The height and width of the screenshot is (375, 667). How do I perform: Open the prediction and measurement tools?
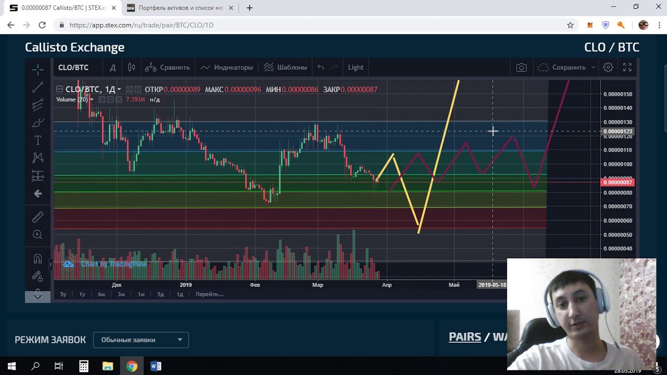coord(38,176)
